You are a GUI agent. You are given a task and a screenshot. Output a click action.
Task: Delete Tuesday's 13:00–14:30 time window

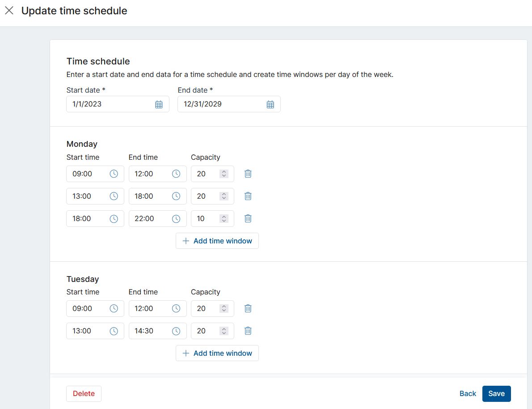[248, 331]
